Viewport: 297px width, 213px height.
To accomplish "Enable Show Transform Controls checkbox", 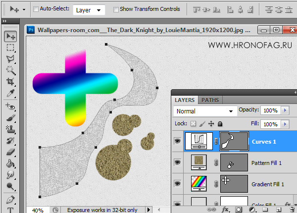I will coord(116,9).
